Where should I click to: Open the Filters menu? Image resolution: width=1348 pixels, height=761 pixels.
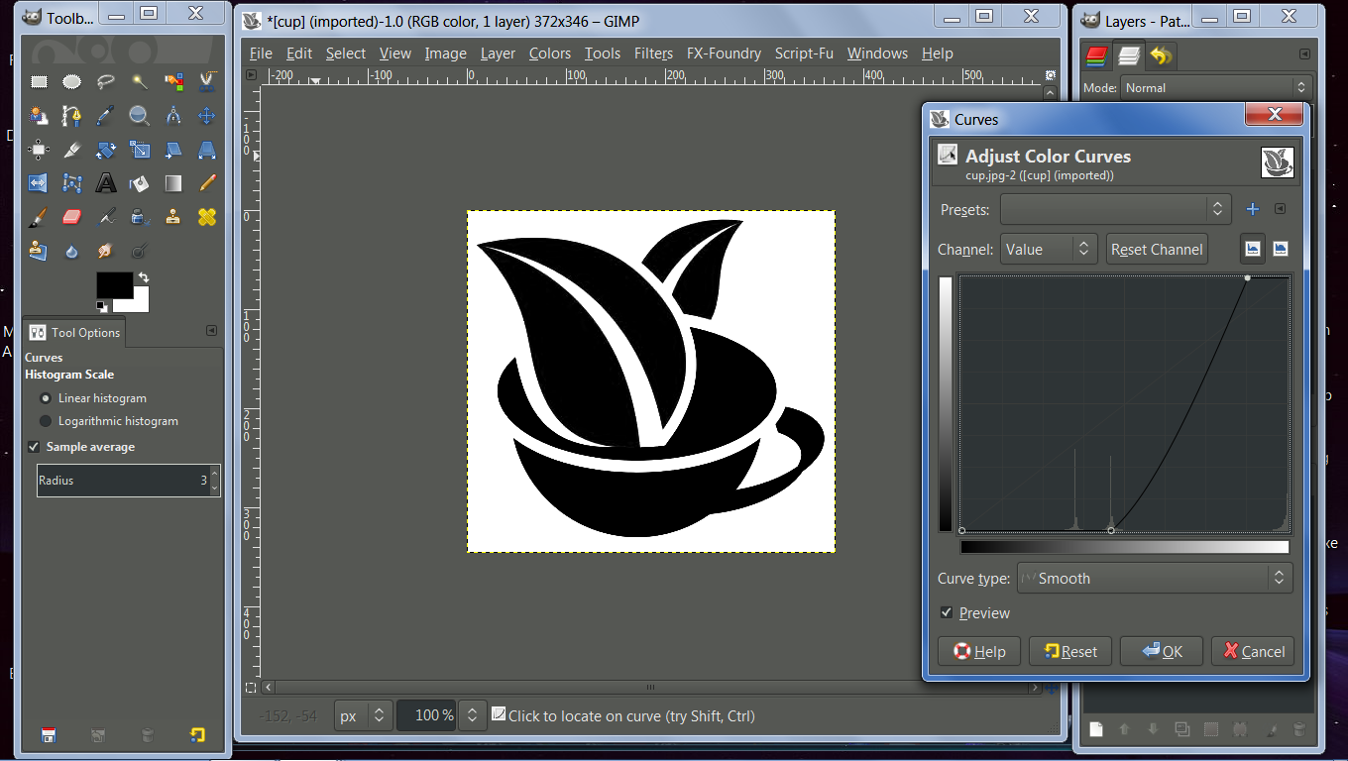pyautogui.click(x=653, y=54)
